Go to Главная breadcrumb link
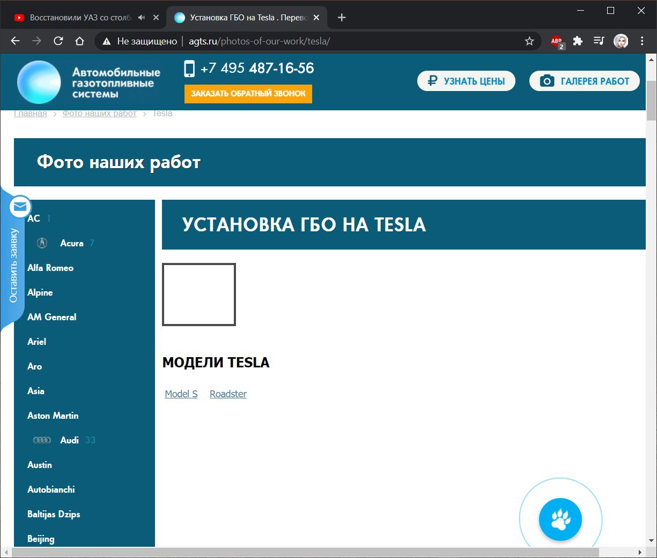This screenshot has height=558, width=657. pyautogui.click(x=31, y=114)
